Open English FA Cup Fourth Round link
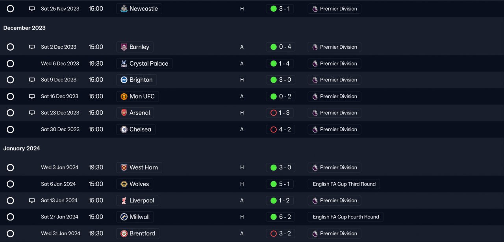The image size is (504, 242). point(345,217)
